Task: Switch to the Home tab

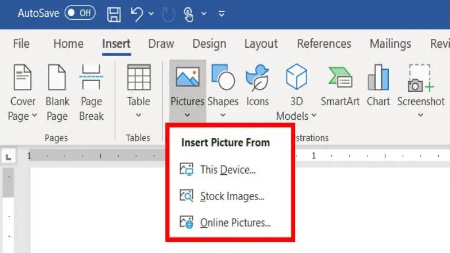Action: 68,44
